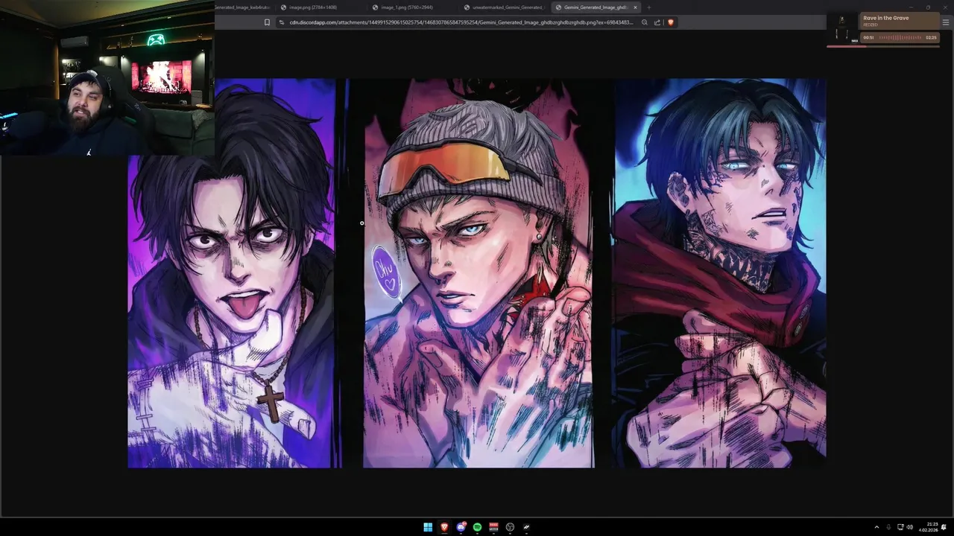Open Brave browser from the taskbar
This screenshot has height=536, width=954.
coord(444,527)
